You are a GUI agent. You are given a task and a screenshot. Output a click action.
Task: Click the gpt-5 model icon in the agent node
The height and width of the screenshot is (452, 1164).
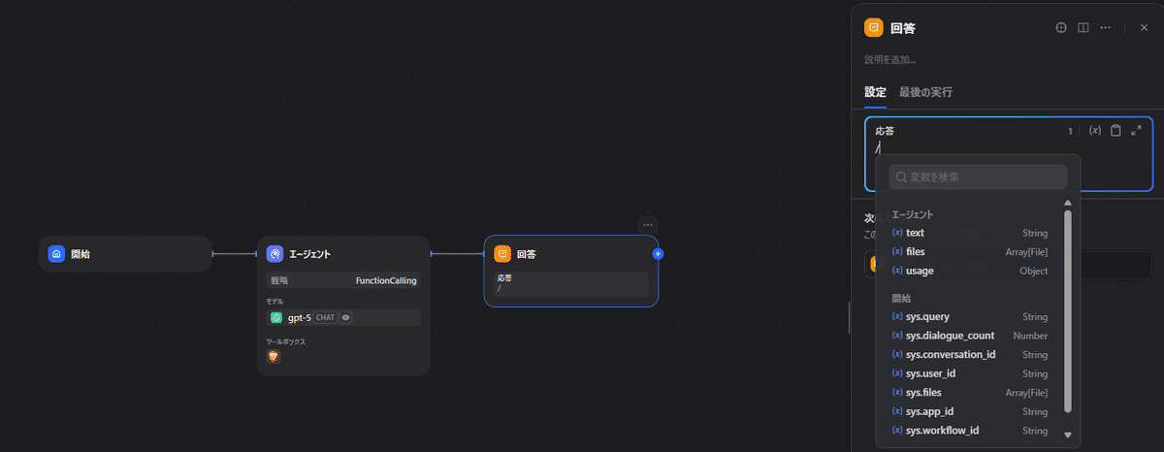(x=276, y=317)
